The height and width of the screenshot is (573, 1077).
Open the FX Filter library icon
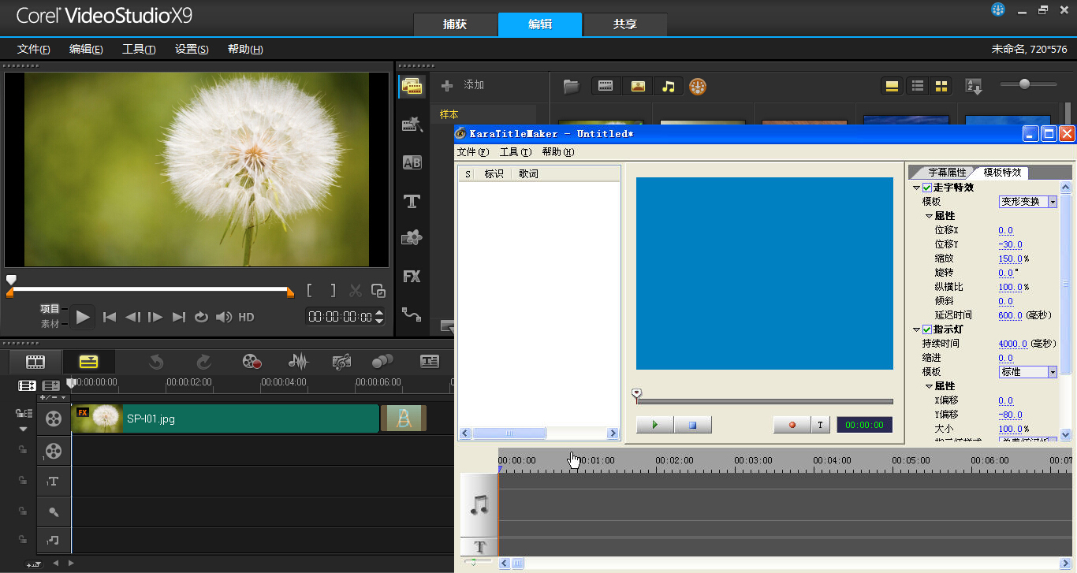[x=412, y=277]
